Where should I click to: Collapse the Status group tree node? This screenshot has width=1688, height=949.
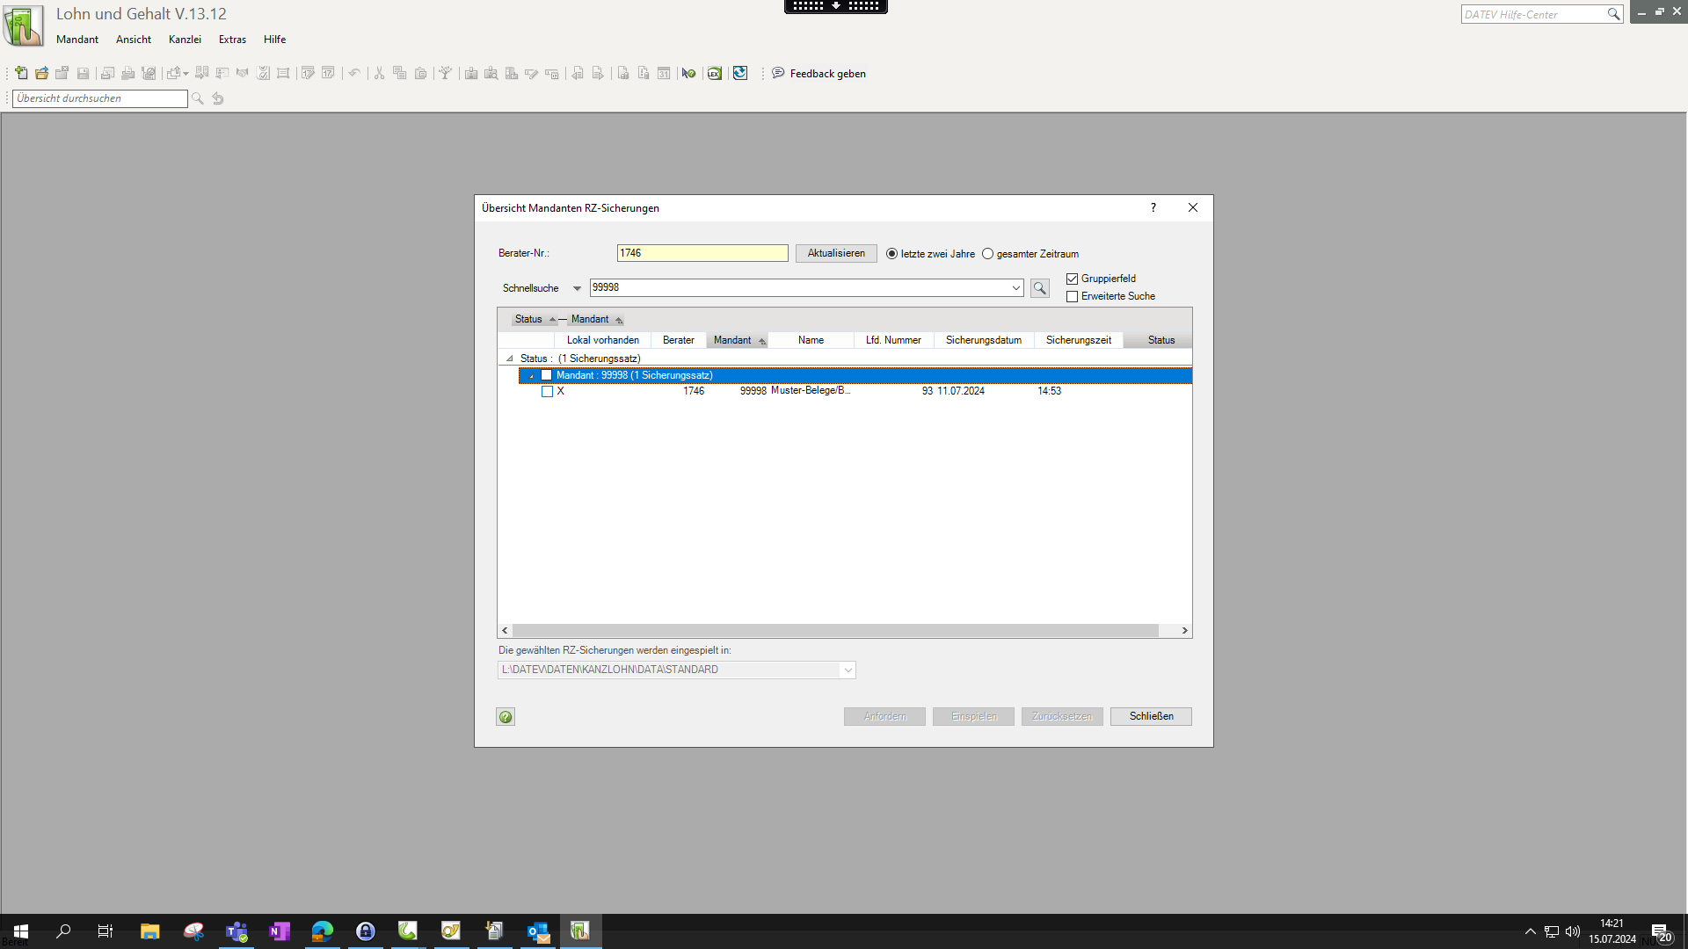(x=510, y=359)
